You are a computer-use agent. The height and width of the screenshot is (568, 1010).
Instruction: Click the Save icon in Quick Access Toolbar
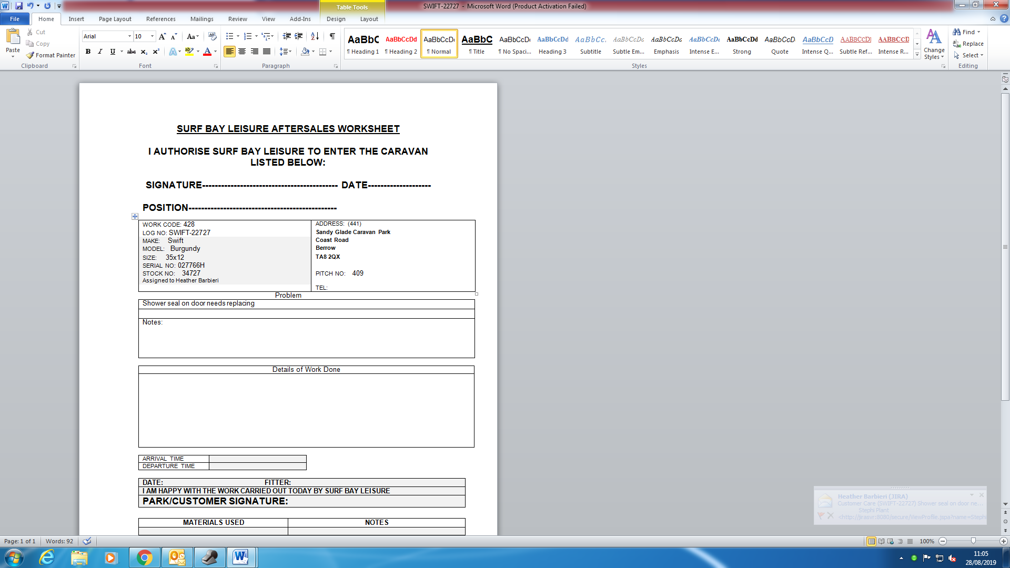pyautogui.click(x=19, y=6)
